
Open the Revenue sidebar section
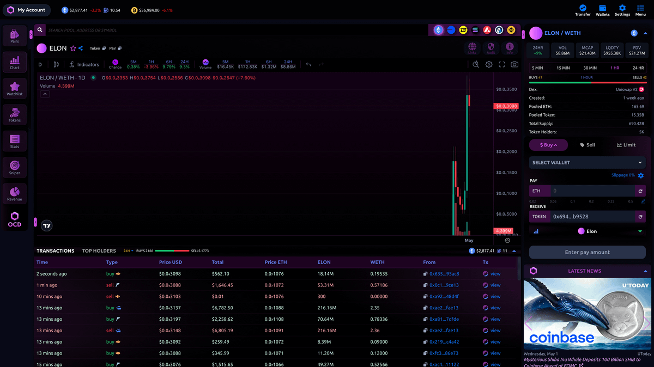pos(15,194)
